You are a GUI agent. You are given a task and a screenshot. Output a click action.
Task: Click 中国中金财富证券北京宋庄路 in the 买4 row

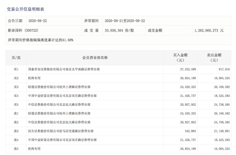point(62,96)
